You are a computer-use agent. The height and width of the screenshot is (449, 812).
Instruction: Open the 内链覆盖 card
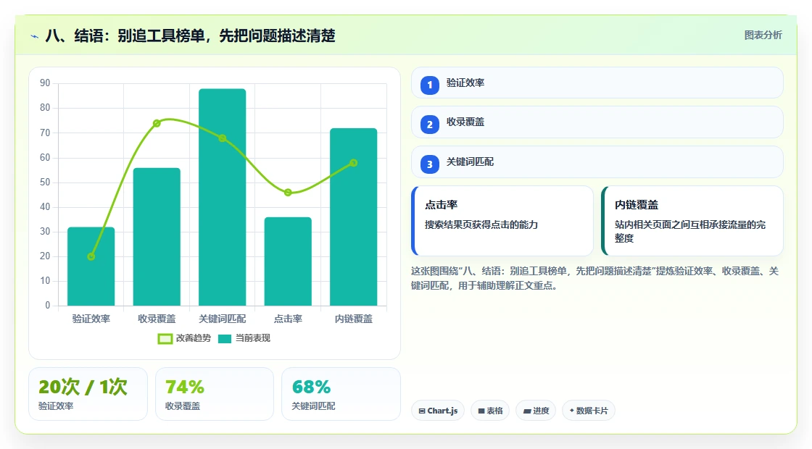click(x=692, y=221)
